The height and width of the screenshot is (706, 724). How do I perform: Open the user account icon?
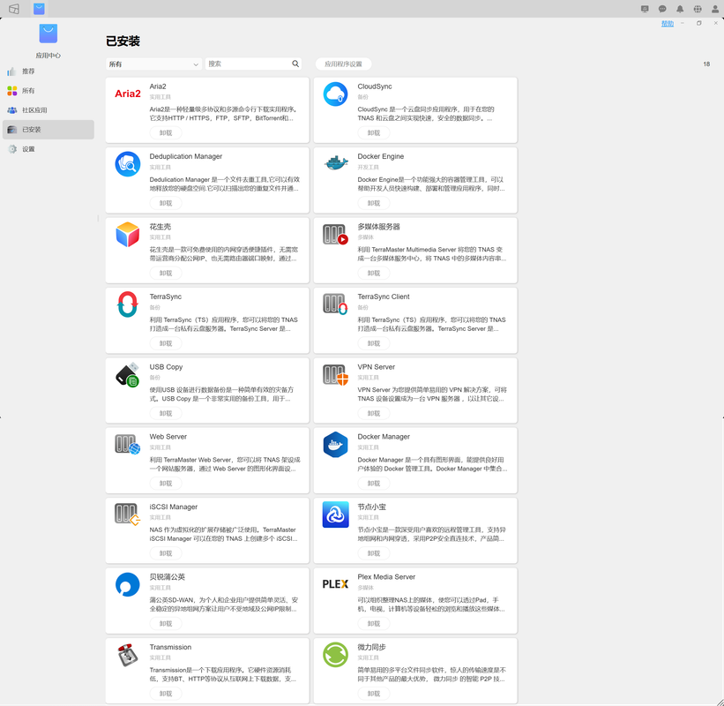tap(715, 9)
